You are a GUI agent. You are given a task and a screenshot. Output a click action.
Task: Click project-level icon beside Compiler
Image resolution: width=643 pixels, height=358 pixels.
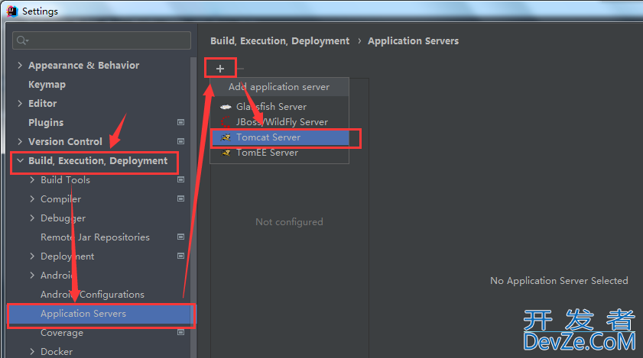click(180, 198)
